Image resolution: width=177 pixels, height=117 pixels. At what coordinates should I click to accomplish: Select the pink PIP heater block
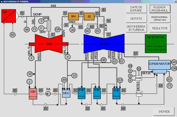(x=33, y=94)
